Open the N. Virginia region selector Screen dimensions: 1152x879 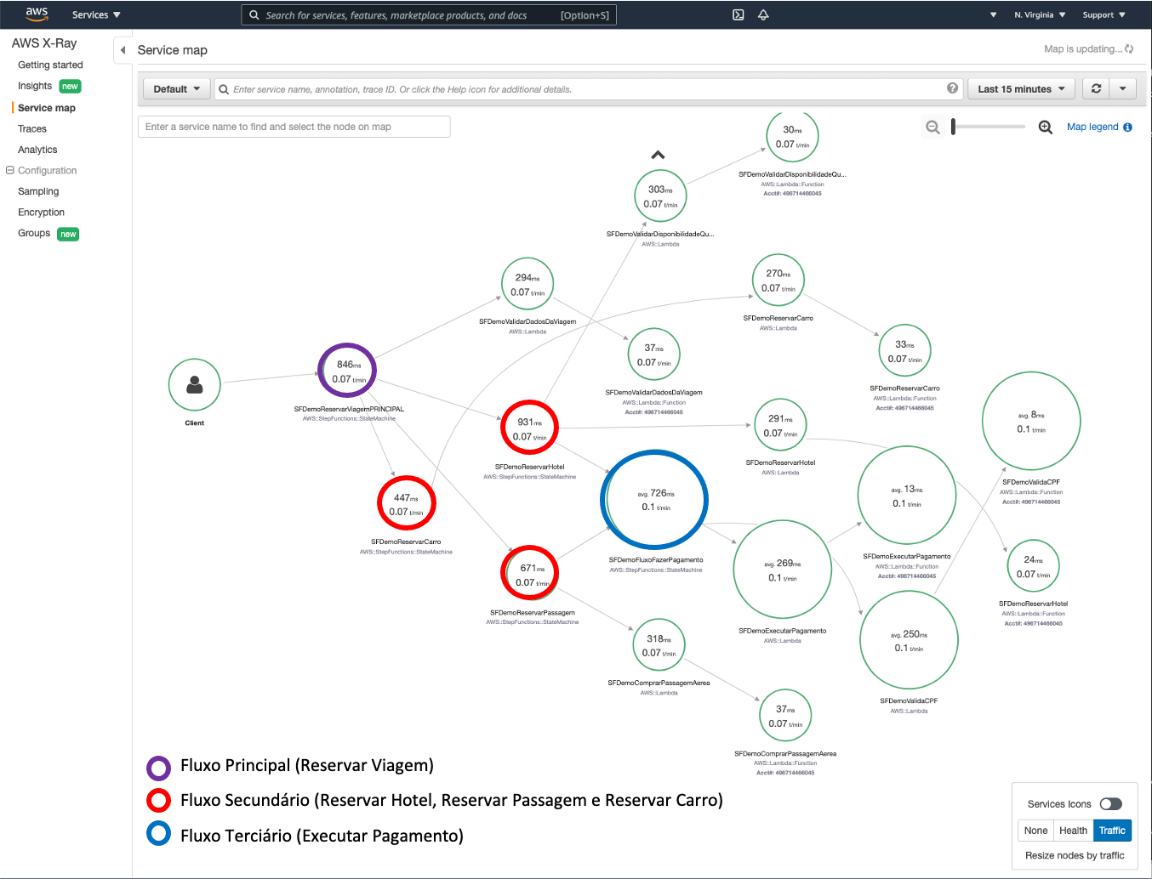pos(1040,15)
